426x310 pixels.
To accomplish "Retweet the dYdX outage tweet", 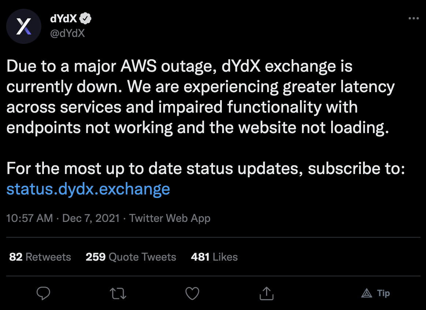I will tap(118, 293).
